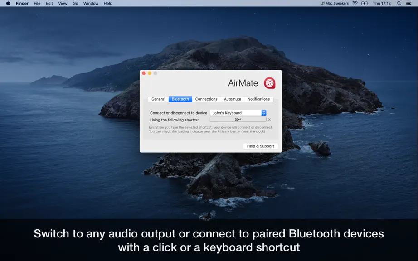The height and width of the screenshot is (261, 418).
Task: Click the red AirMate music logo
Action: tap(269, 83)
